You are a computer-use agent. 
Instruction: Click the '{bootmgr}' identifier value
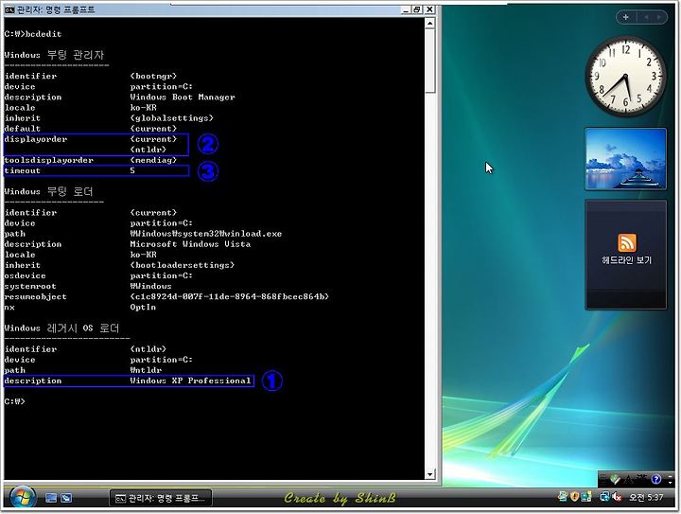pyautogui.click(x=153, y=76)
